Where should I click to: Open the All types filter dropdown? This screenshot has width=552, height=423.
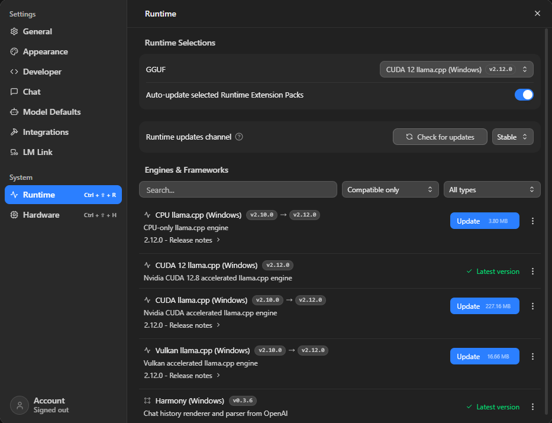coord(492,190)
